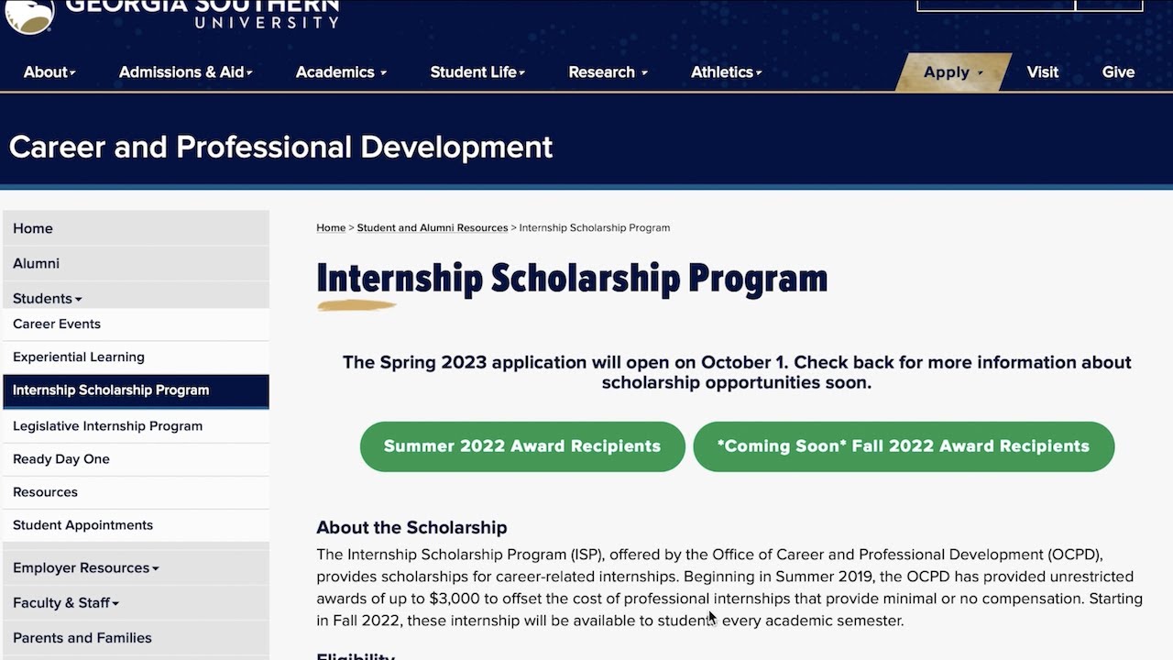
Task: Expand Employer Resources in the sidebar
Action: [86, 567]
